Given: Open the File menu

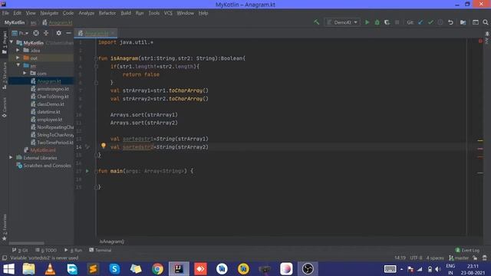Looking at the screenshot, I should point(5,13).
